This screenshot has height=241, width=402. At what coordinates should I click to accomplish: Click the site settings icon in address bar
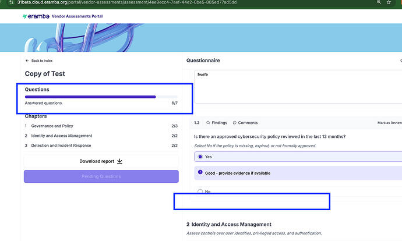point(11,2)
